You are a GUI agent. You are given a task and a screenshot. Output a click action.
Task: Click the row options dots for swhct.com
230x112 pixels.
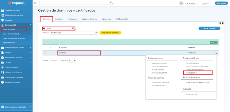click(x=214, y=54)
